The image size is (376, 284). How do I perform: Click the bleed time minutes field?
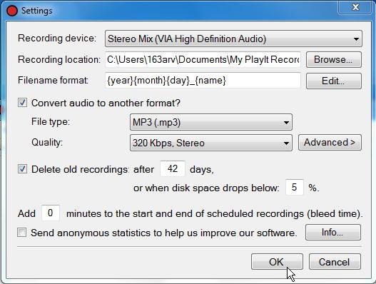[x=51, y=213]
